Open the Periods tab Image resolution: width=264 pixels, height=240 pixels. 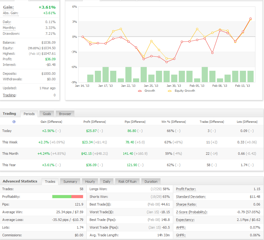pyautogui.click(x=29, y=114)
